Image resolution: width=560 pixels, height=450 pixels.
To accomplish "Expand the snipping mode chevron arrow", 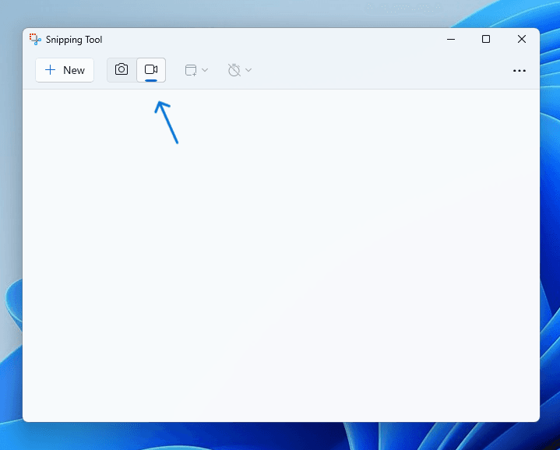I will coord(205,70).
